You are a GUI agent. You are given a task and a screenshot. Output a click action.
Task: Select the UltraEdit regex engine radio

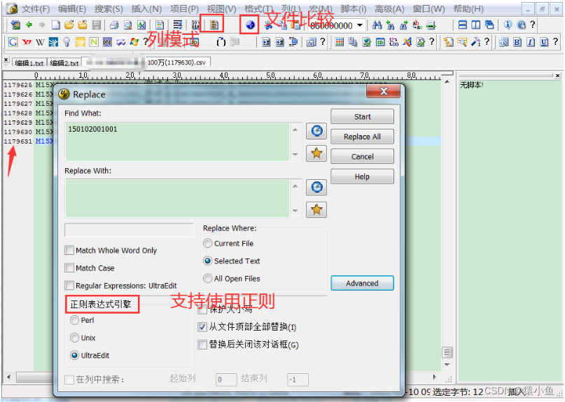pyautogui.click(x=75, y=356)
